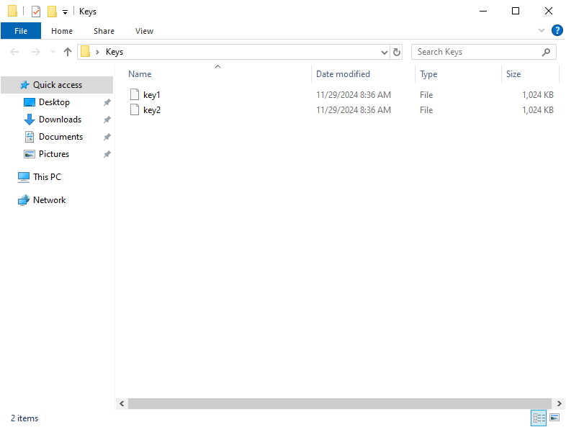The height and width of the screenshot is (427, 566).
Task: Click key1's date modified value
Action: pyautogui.click(x=354, y=95)
